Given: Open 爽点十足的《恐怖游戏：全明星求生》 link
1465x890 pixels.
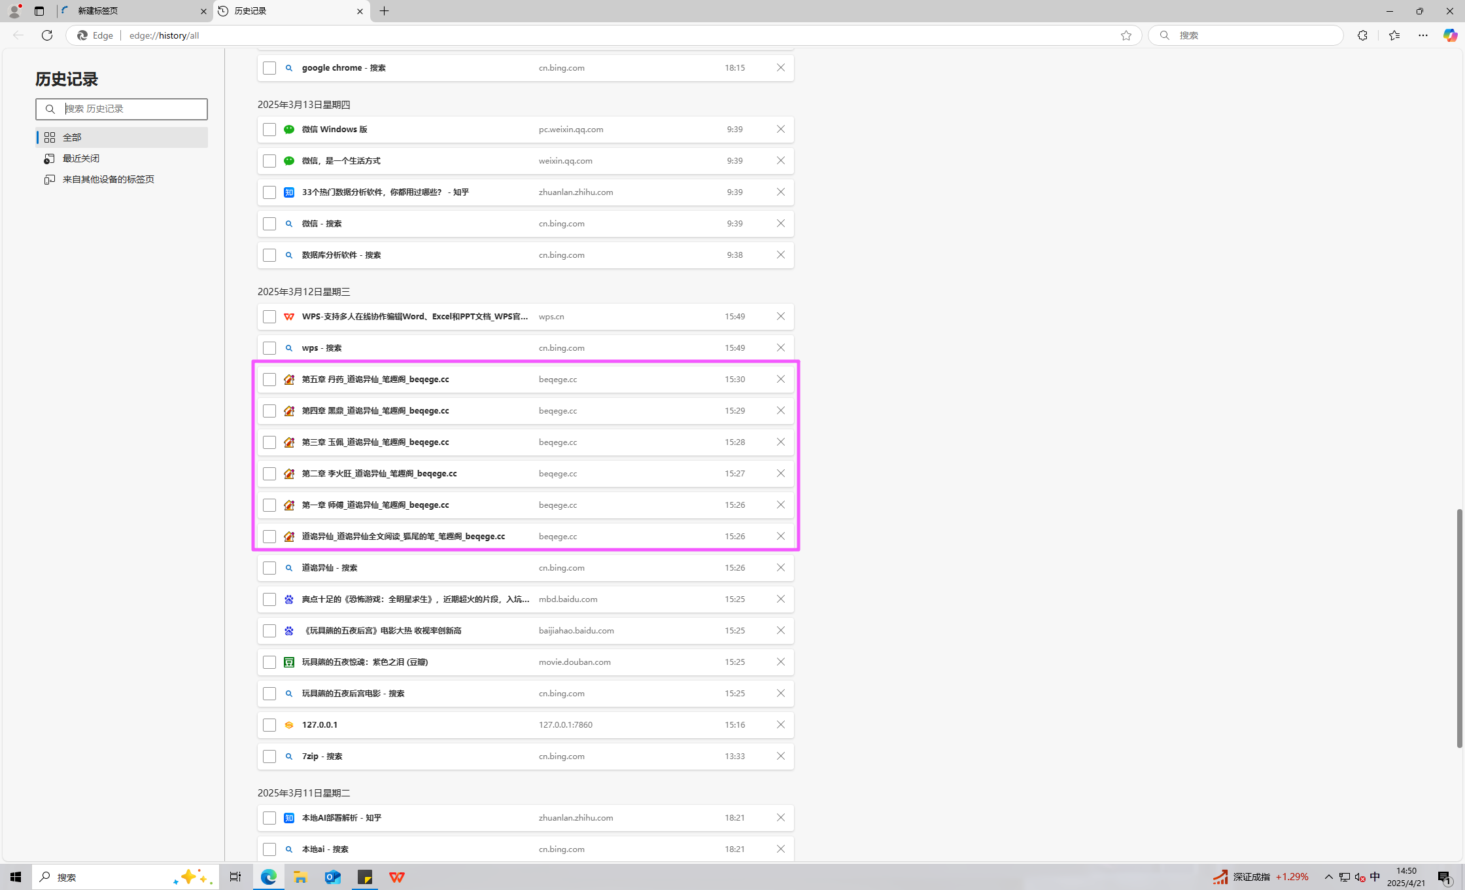Looking at the screenshot, I should click(415, 599).
